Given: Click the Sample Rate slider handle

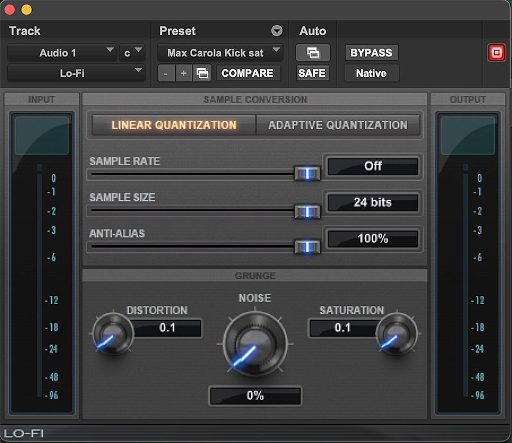Looking at the screenshot, I should 307,173.
